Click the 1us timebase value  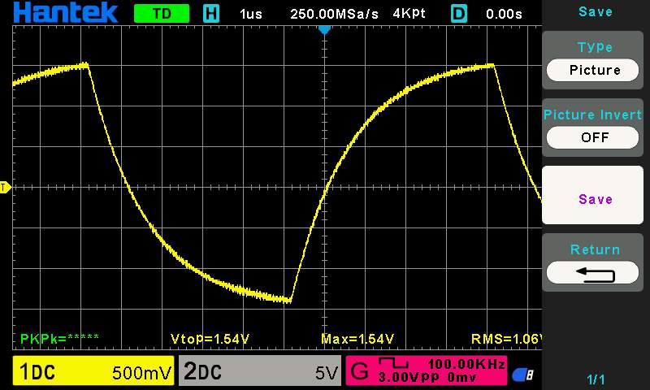251,14
